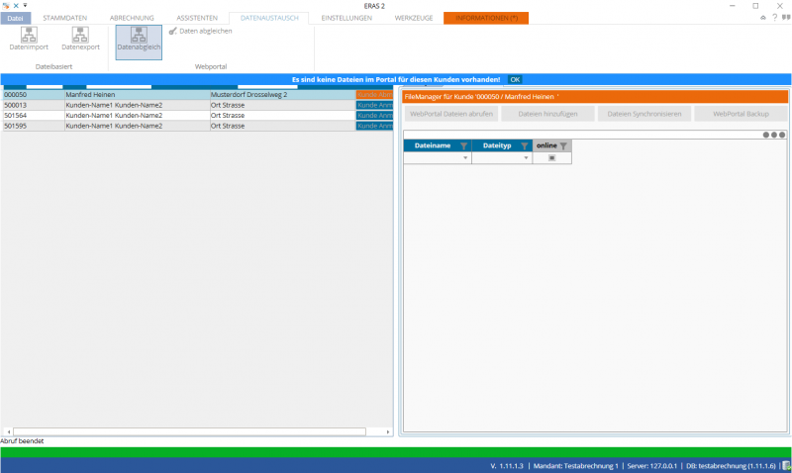Click 'Server: 127.0.0.1' in the status bar
Screen dimensions: 792x473
coord(652,466)
